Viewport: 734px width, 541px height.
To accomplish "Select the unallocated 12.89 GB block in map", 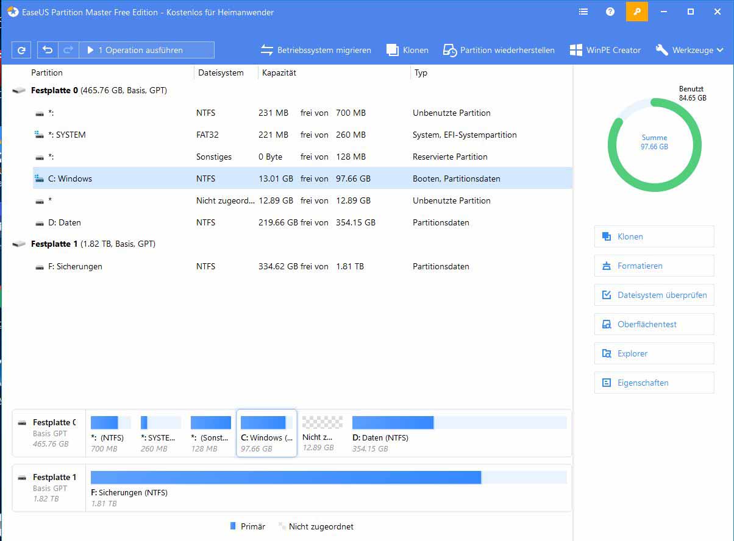I will 322,433.
